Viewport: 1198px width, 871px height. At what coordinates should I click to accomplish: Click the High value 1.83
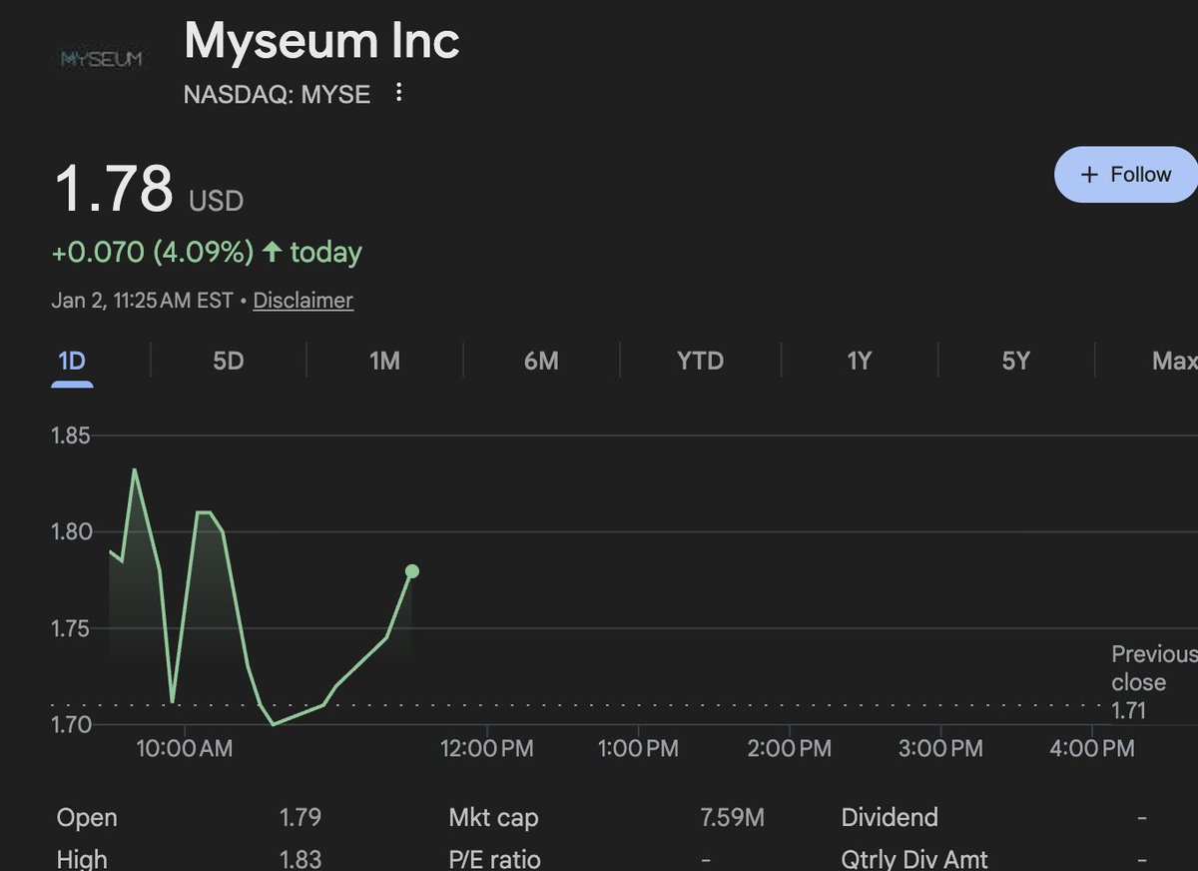tap(300, 859)
